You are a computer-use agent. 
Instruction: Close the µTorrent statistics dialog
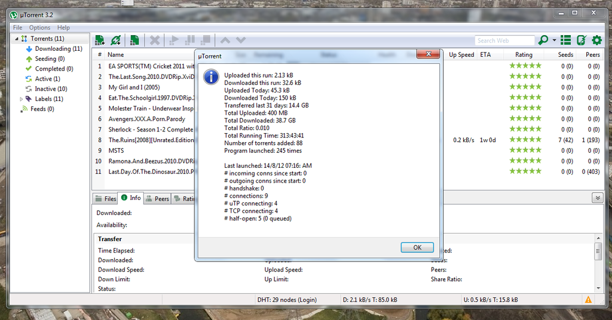[428, 54]
